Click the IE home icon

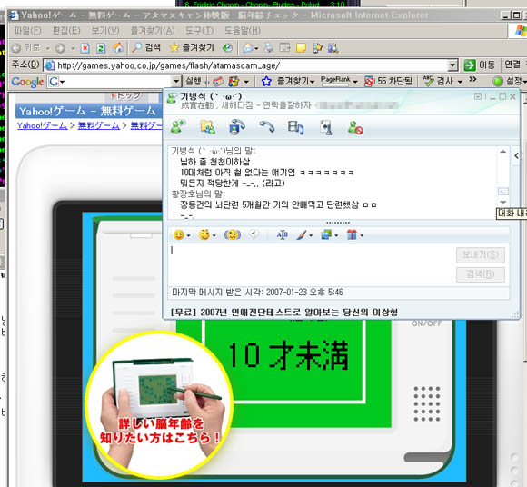point(117,48)
